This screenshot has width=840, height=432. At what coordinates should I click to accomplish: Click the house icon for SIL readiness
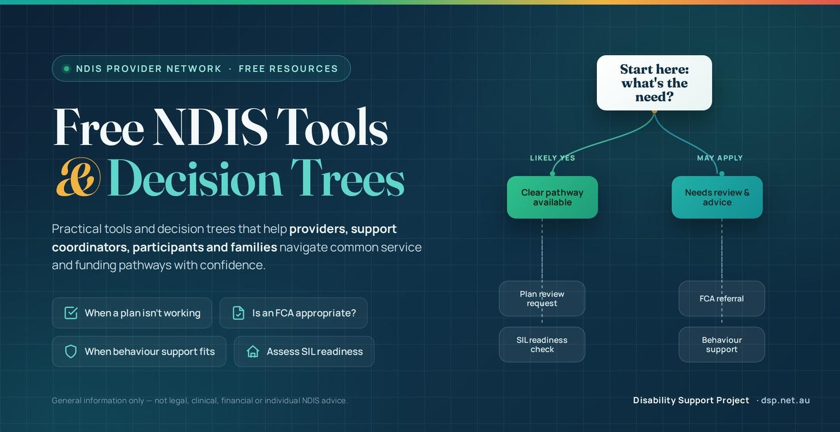253,351
